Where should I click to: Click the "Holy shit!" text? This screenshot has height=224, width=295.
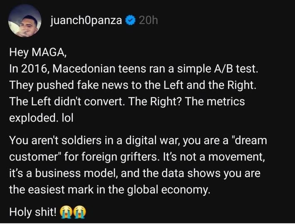pos(33,212)
